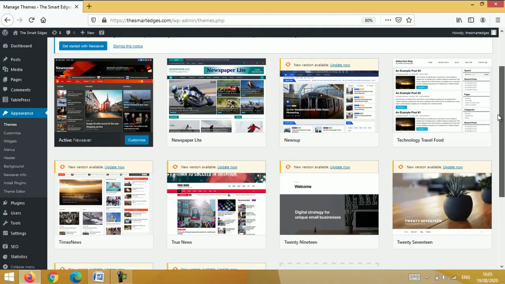Open the page actions ellipsis menu
This screenshot has width=505, height=284.
[x=388, y=20]
